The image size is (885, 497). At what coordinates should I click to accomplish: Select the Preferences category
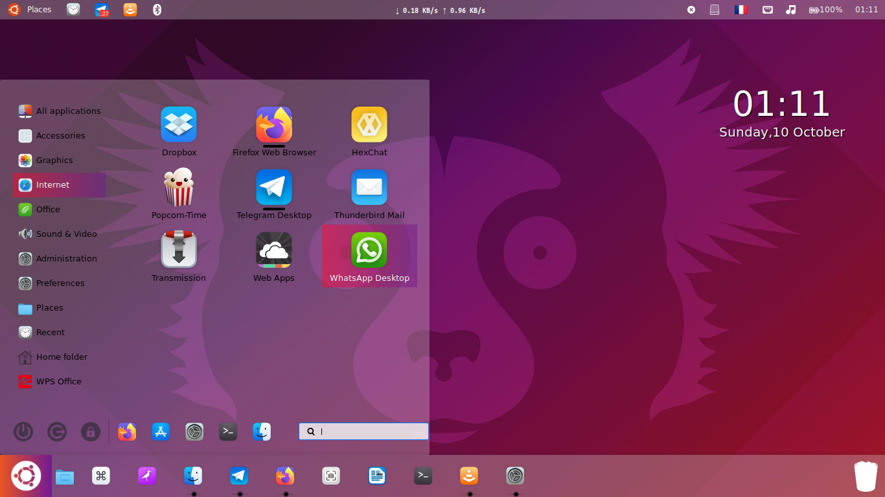[x=59, y=283]
